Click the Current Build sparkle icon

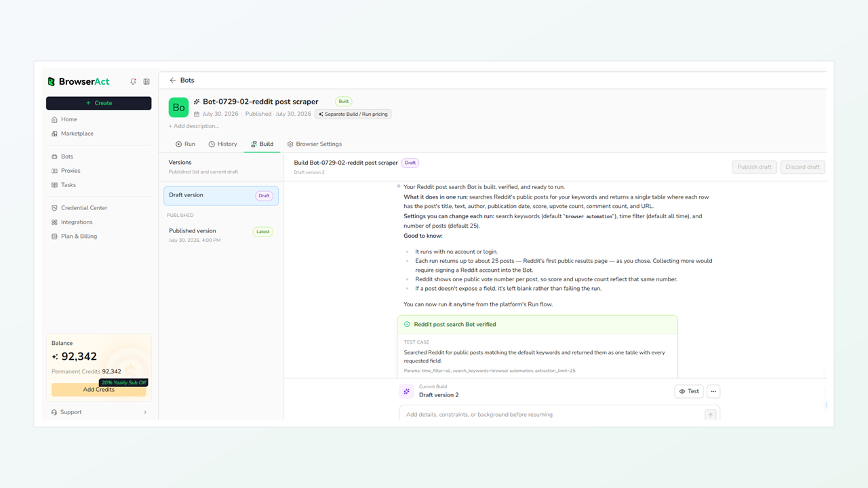[x=406, y=391]
